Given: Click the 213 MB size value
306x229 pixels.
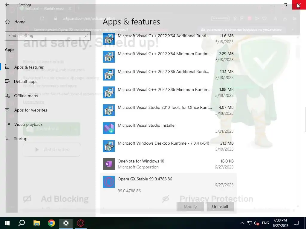Looking at the screenshot, I should (227, 143).
